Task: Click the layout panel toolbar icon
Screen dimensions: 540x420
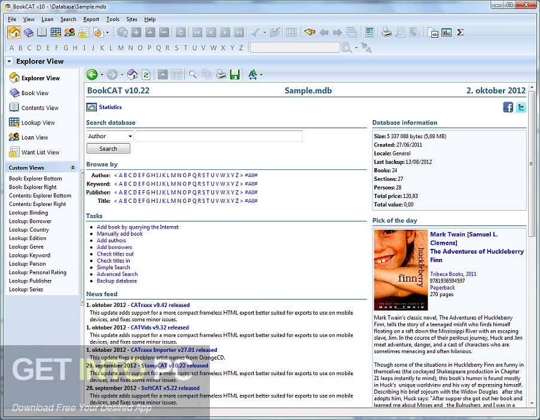Action: 370,32
